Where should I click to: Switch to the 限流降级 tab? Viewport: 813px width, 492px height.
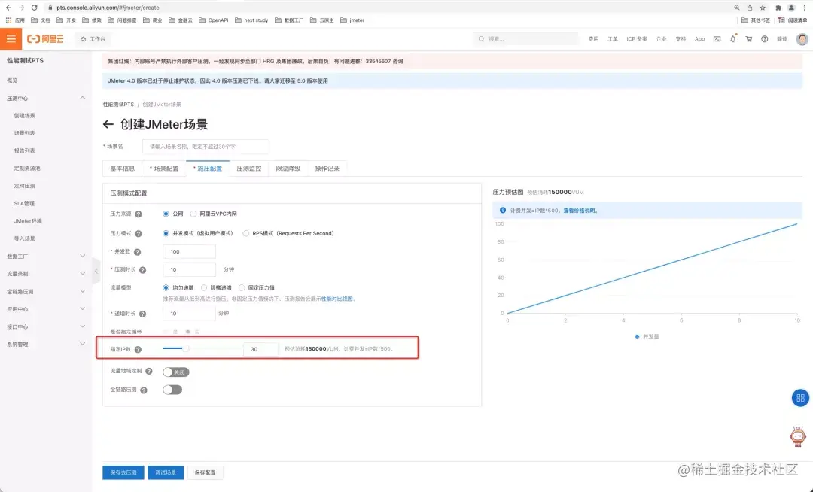(x=288, y=169)
